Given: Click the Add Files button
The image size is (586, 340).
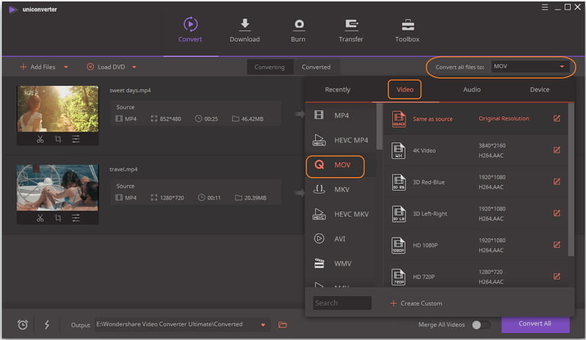Looking at the screenshot, I should point(38,67).
